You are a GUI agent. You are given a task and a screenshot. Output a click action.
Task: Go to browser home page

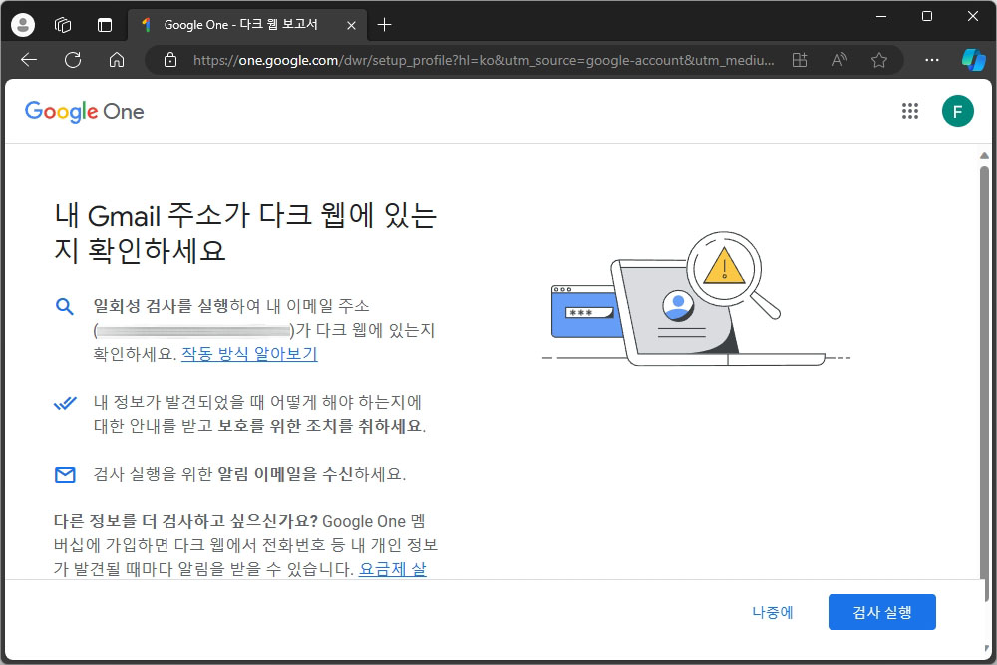pyautogui.click(x=117, y=60)
